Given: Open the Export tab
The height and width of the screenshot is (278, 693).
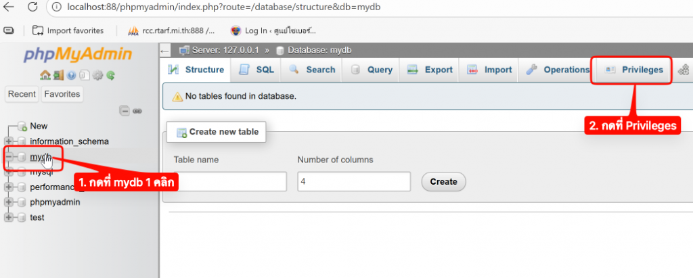Looking at the screenshot, I should click(x=430, y=70).
